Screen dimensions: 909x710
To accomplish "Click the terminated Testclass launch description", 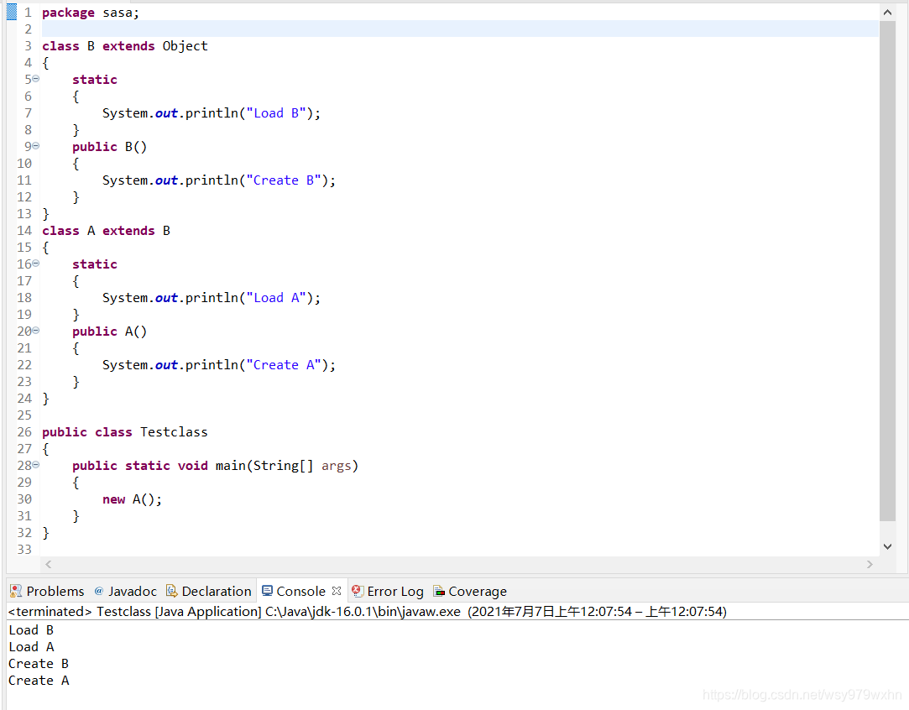I will click(367, 612).
